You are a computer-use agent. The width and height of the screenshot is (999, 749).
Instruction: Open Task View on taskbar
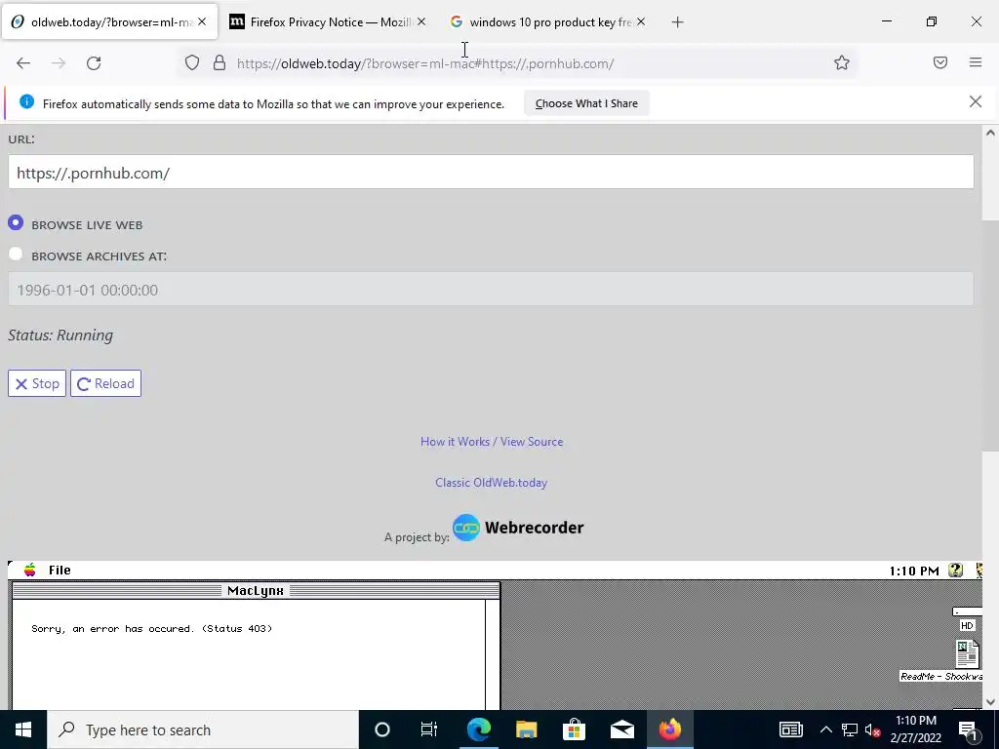pos(429,729)
